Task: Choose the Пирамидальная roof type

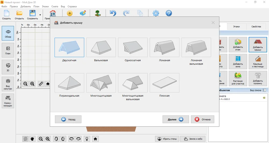Action: [69, 83]
